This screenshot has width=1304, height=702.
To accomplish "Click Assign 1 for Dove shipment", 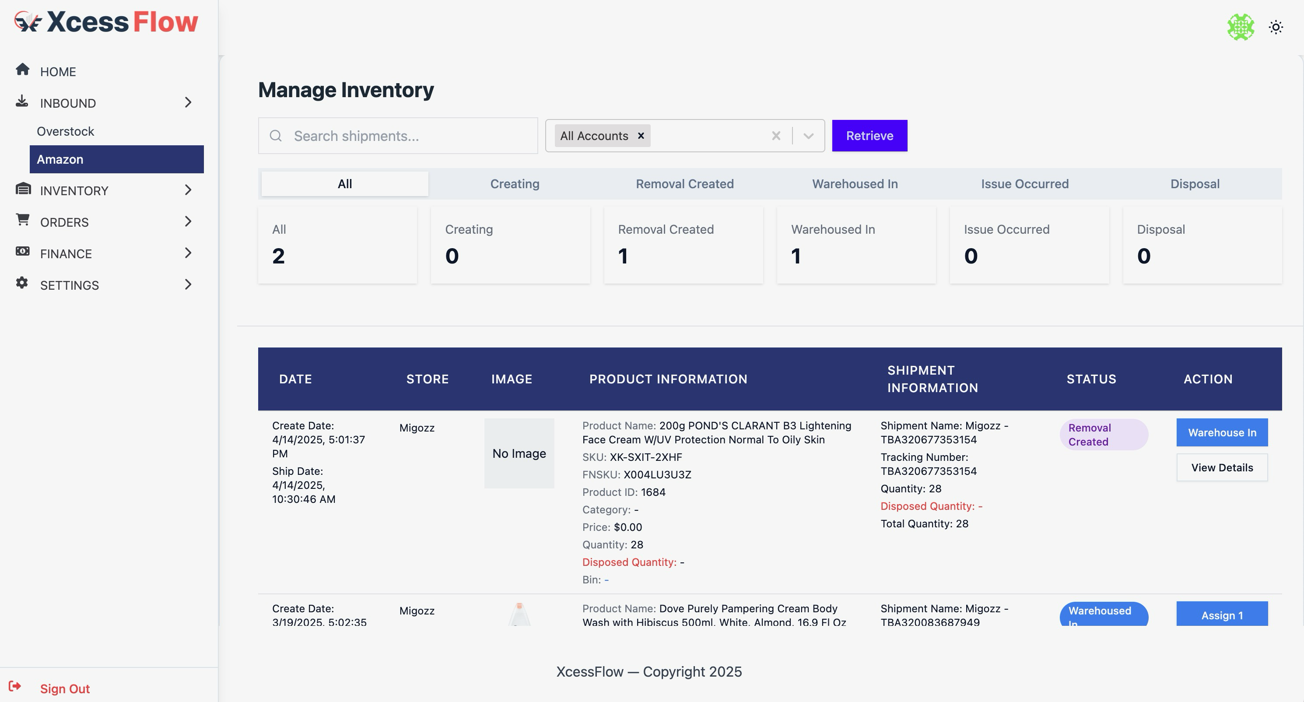I will tap(1222, 614).
